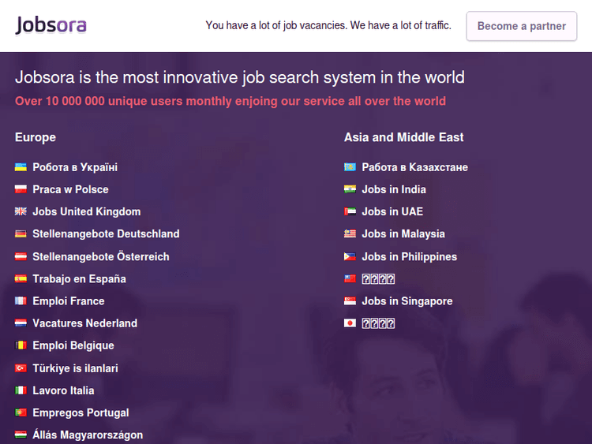Click the 'You have a lot of job vacancies' tagline
This screenshot has height=444, width=592.
328,25
